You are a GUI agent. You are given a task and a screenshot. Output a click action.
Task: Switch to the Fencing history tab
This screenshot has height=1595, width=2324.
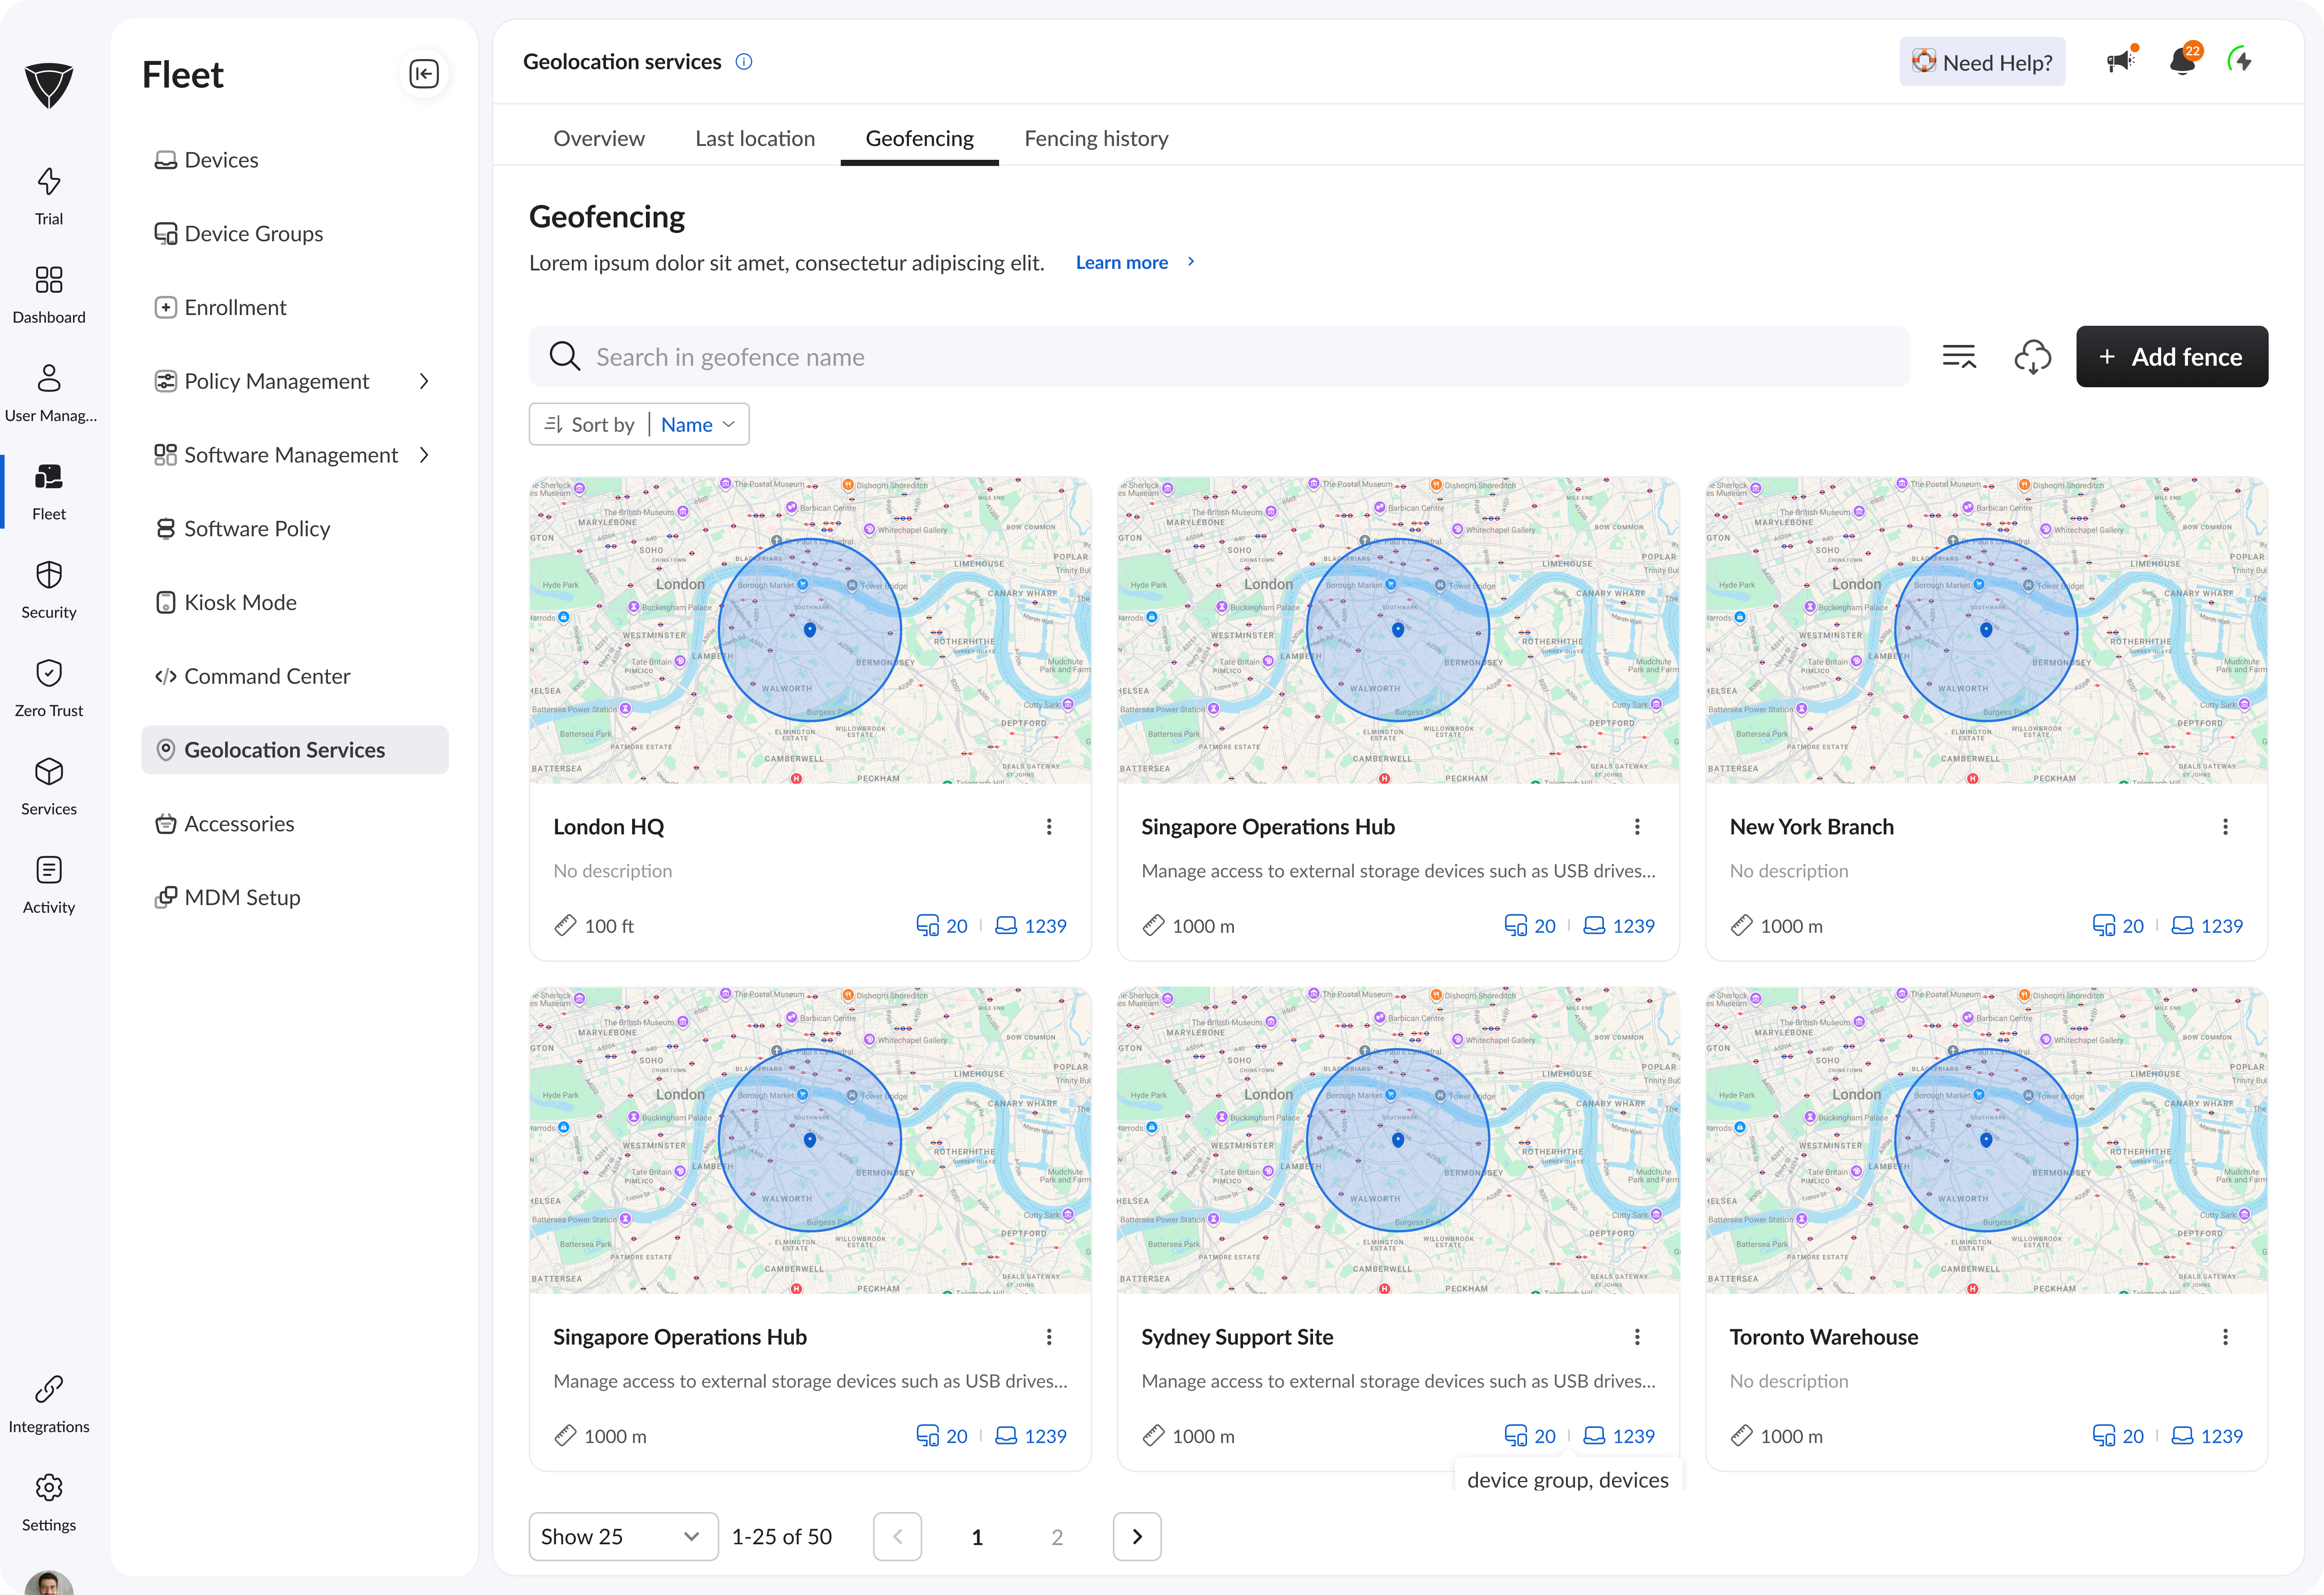point(1096,139)
